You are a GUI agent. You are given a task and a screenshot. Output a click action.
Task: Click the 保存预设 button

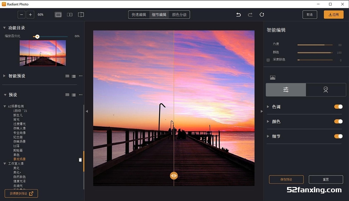pyautogui.click(x=286, y=180)
